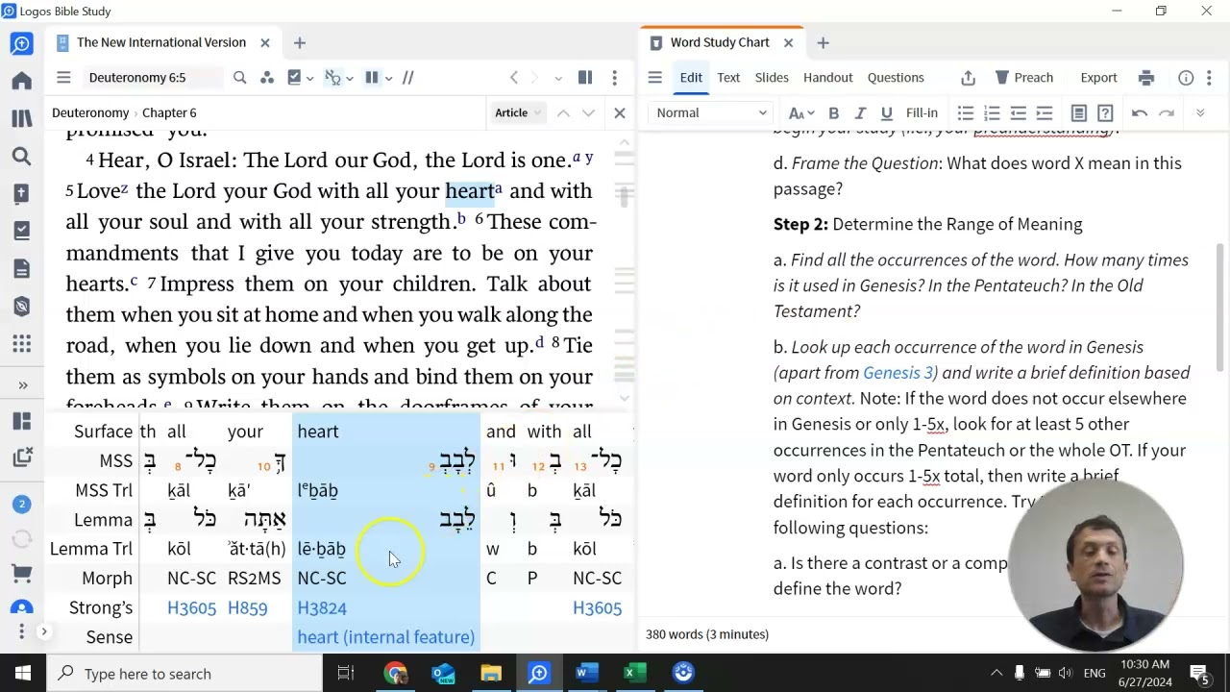This screenshot has width=1230, height=692.
Task: Open the navigation history dropdown arrow
Action: [x=560, y=78]
